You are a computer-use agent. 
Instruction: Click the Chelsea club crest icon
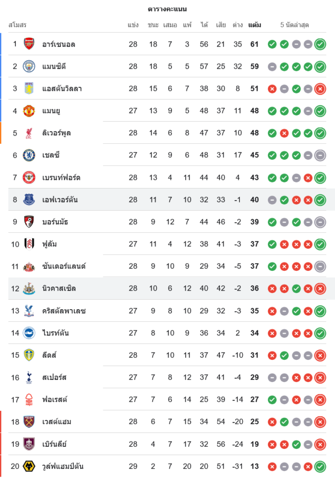(x=29, y=155)
